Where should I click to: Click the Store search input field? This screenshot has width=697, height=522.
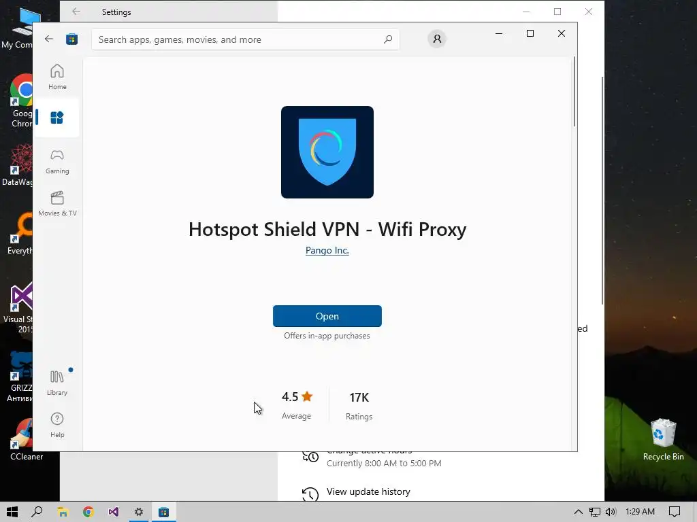[x=245, y=39]
